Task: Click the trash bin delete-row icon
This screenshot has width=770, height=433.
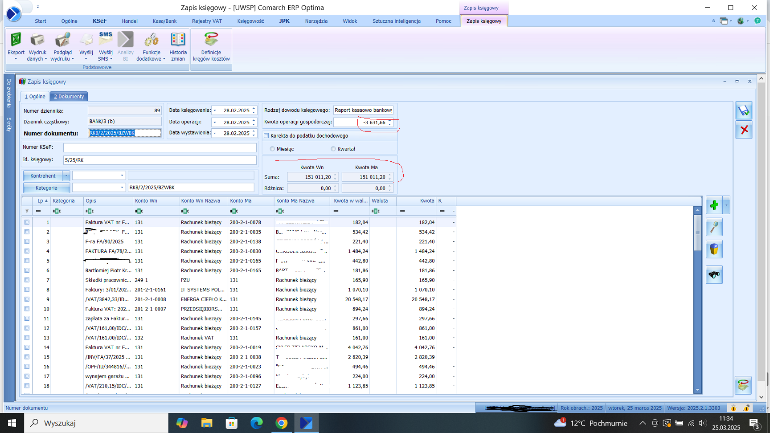Action: 714,249
